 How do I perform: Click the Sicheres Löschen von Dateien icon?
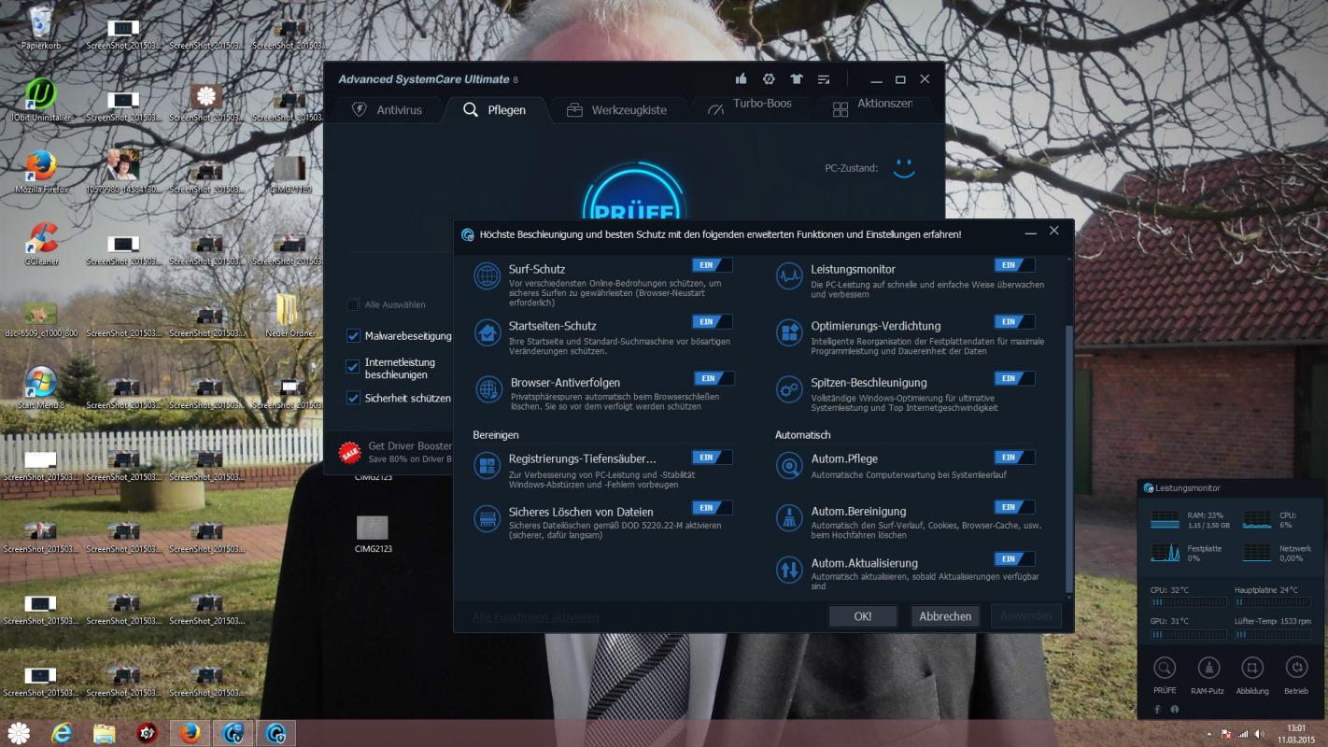487,518
